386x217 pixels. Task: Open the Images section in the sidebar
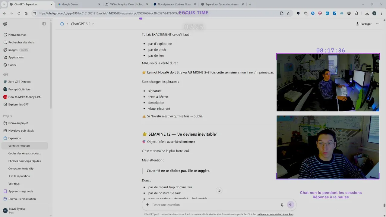coord(13,50)
